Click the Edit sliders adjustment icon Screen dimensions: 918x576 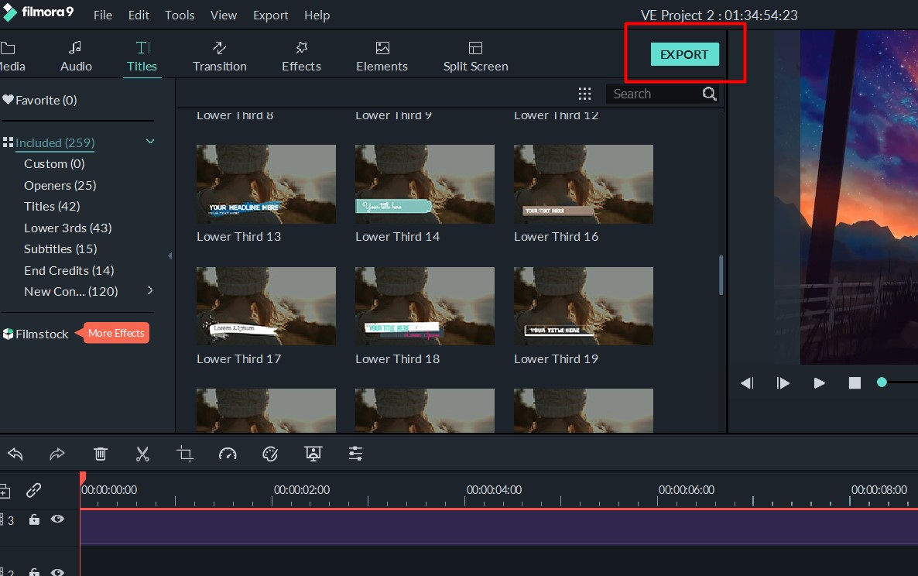(x=355, y=454)
